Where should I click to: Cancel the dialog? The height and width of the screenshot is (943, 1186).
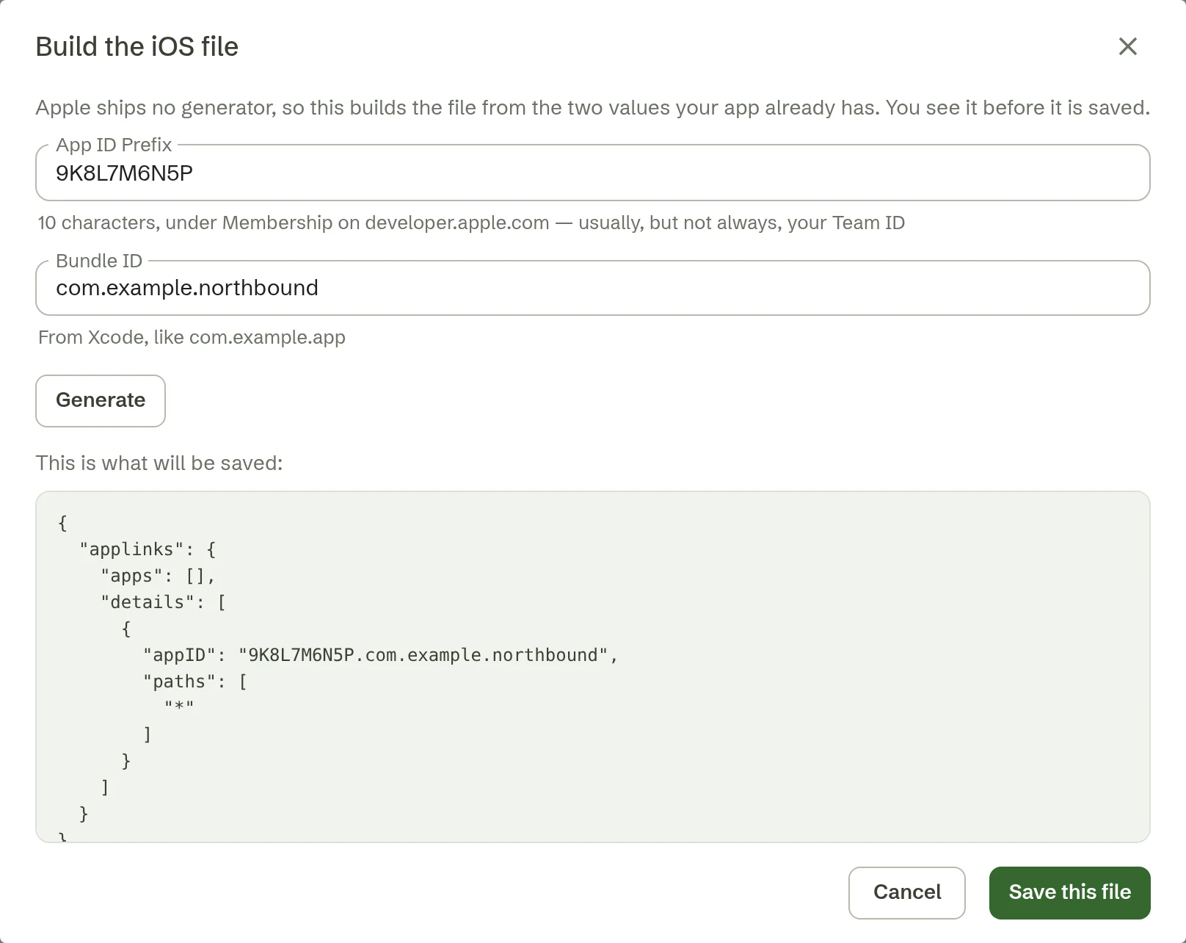(906, 892)
